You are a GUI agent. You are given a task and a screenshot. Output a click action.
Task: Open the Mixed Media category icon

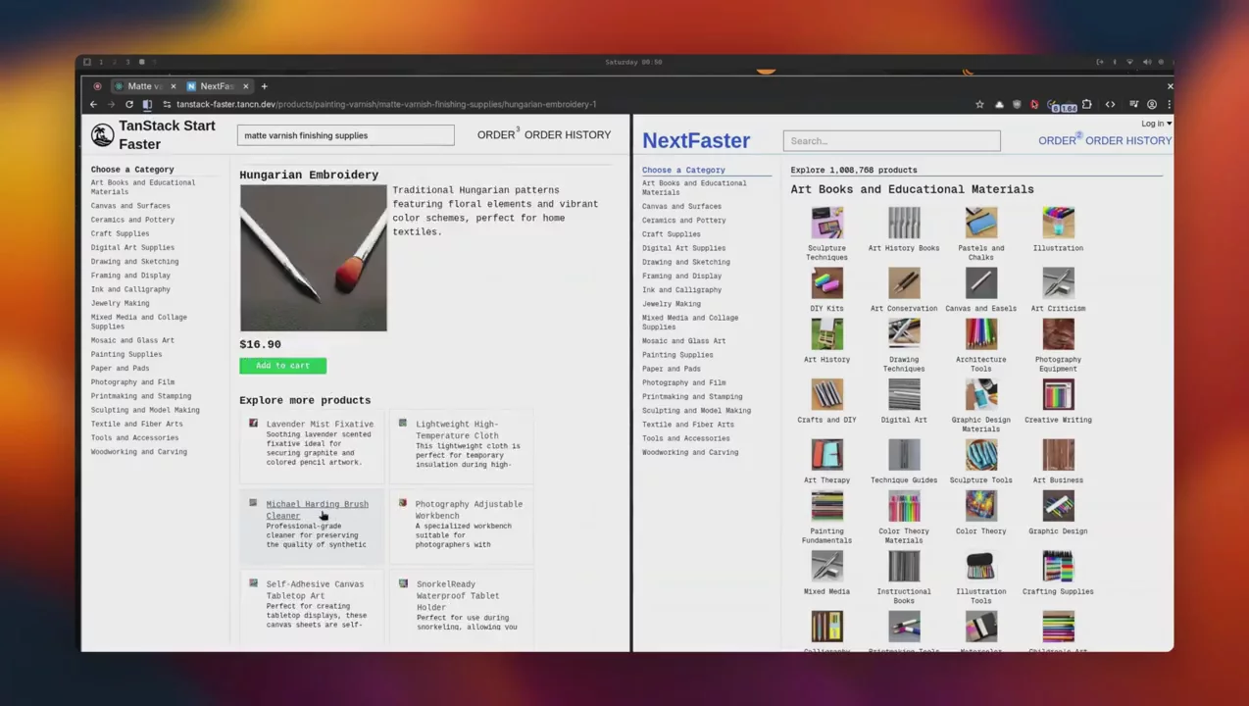point(826,567)
